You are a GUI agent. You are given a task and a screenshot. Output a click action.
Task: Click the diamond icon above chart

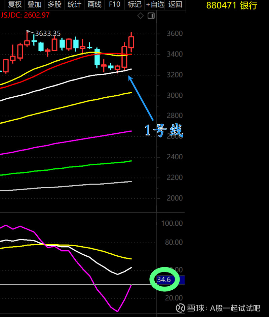(141, 16)
